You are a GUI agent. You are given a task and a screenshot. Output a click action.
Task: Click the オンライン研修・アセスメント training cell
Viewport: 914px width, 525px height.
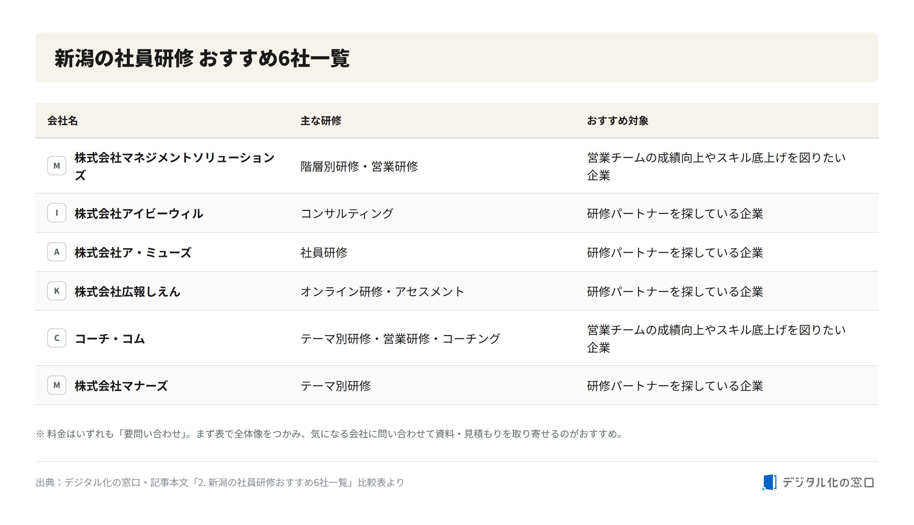pos(383,292)
